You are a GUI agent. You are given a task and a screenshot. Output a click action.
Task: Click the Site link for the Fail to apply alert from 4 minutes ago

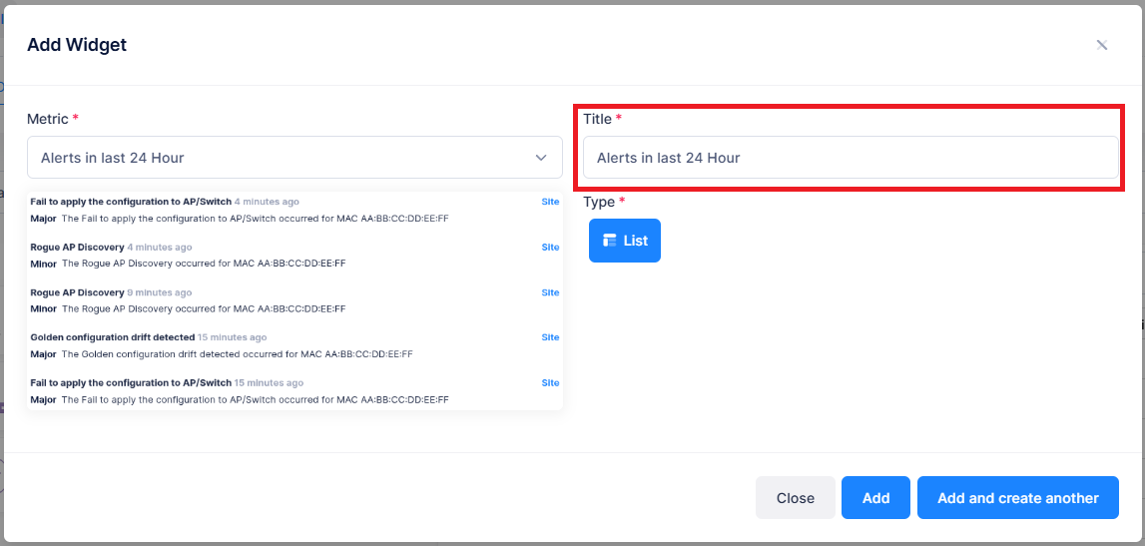550,202
